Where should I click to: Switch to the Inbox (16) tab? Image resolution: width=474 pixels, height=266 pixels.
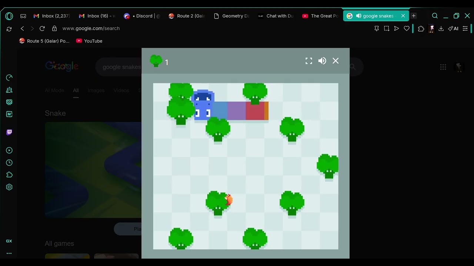click(x=97, y=16)
